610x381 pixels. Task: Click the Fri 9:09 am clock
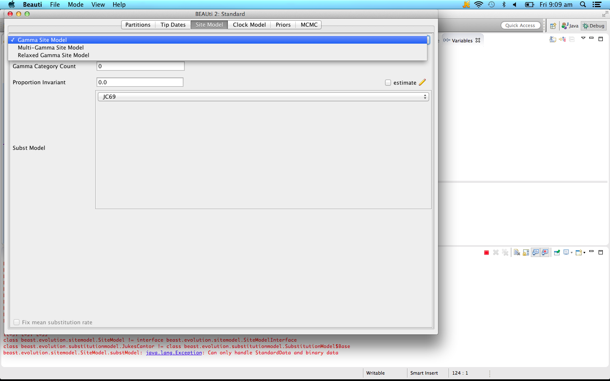(556, 5)
